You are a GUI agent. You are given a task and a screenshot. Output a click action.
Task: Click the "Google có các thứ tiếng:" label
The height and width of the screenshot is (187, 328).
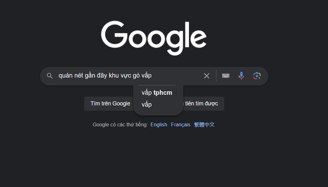[x=120, y=125]
